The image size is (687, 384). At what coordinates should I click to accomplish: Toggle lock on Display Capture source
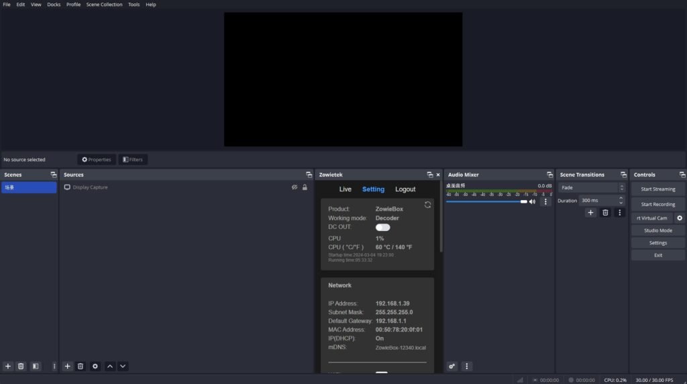pyautogui.click(x=305, y=187)
